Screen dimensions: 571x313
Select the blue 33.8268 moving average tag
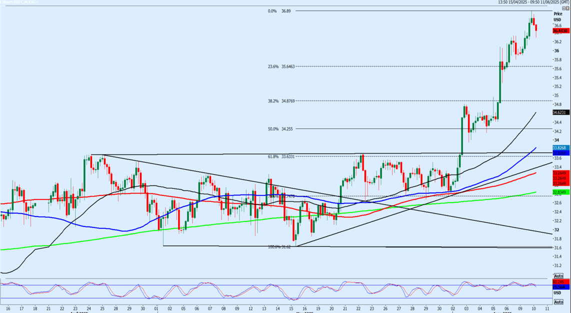tap(559, 148)
